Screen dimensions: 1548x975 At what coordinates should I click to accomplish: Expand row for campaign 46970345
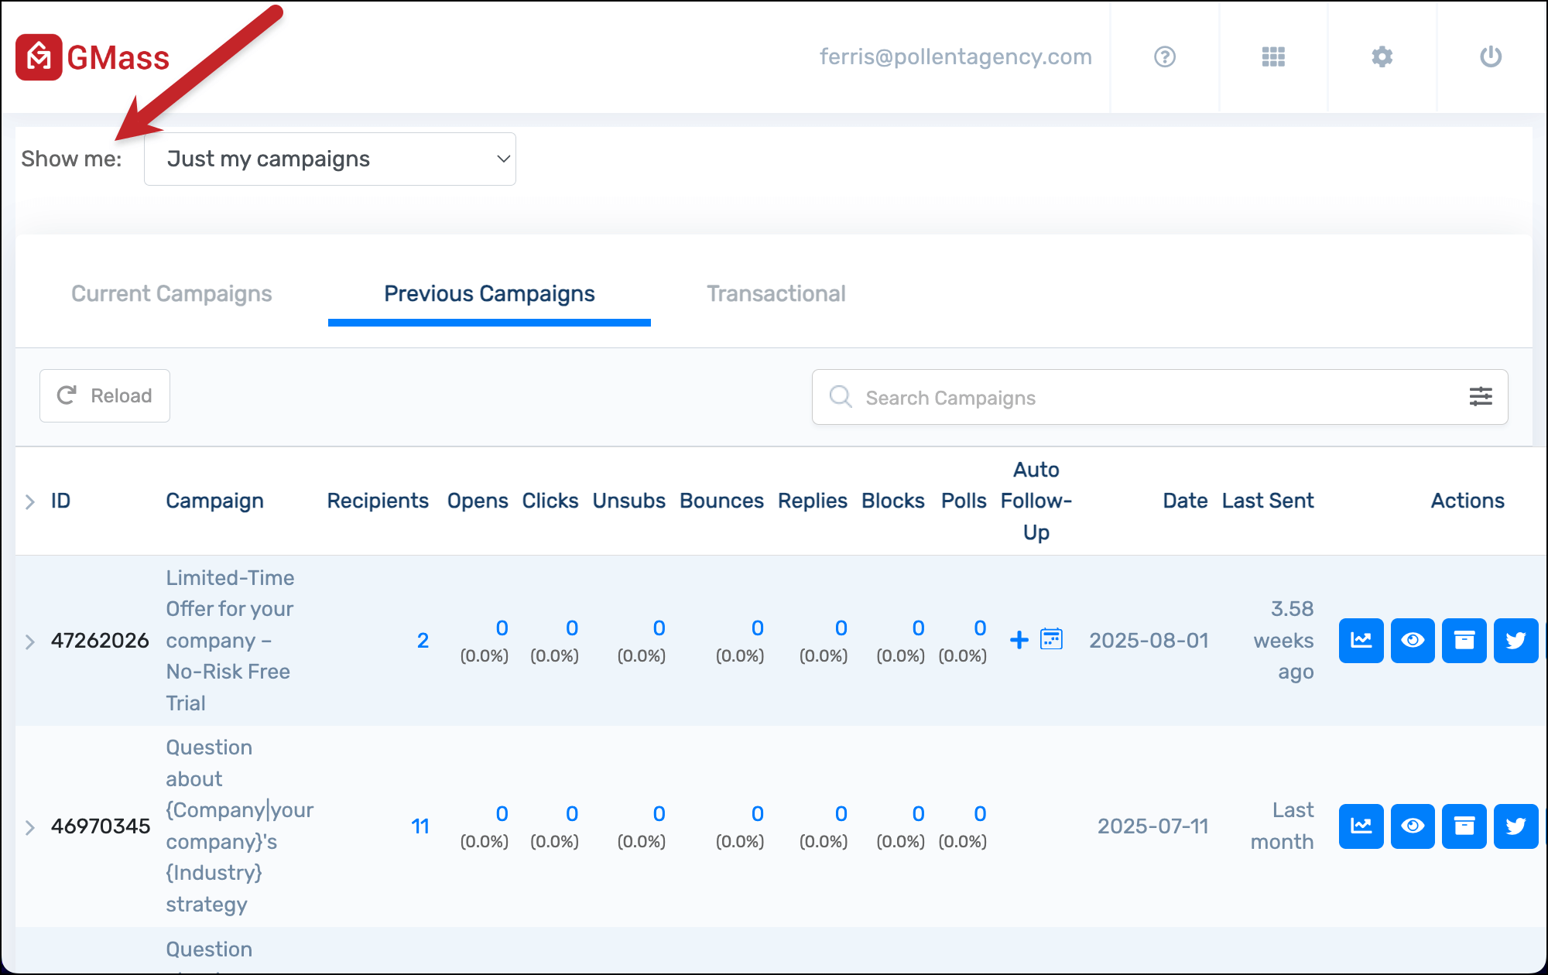[x=30, y=827]
